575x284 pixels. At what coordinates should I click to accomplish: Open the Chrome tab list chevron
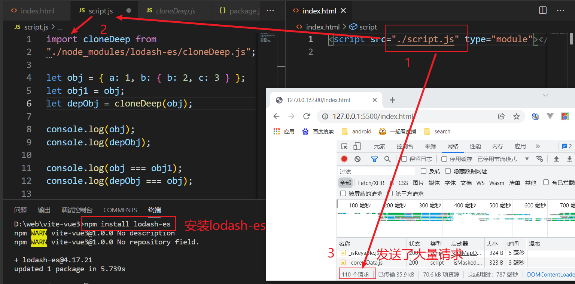545,95
